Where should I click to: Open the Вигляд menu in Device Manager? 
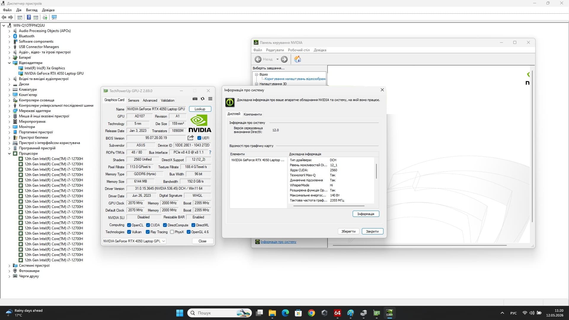click(x=32, y=10)
